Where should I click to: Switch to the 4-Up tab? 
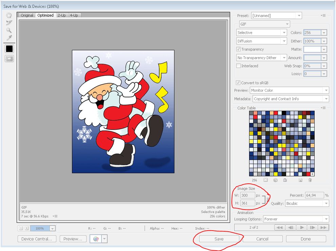point(74,15)
